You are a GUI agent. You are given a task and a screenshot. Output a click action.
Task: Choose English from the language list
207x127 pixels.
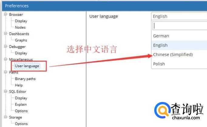(x=179, y=45)
